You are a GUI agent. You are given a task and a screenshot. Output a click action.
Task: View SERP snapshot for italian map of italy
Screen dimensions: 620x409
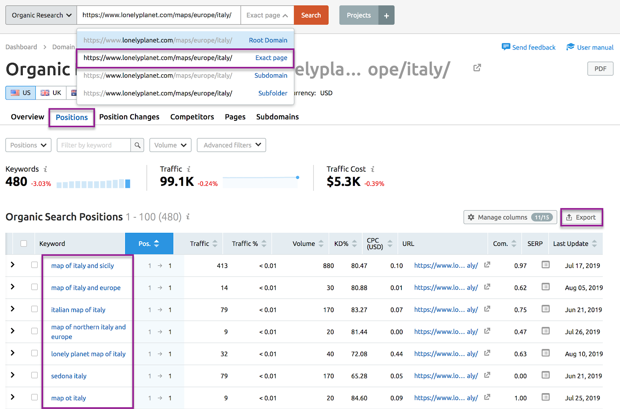click(546, 309)
